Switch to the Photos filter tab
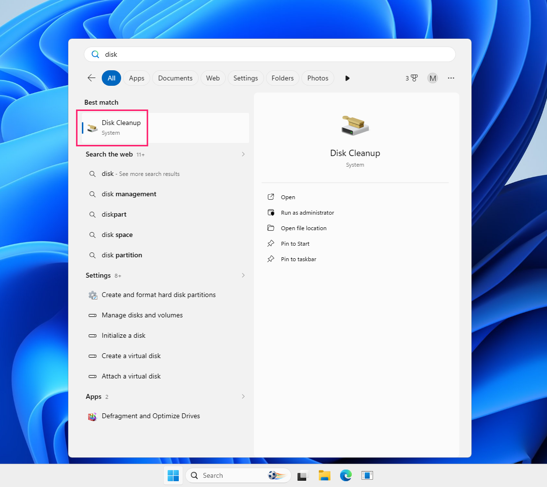Image resolution: width=547 pixels, height=487 pixels. pos(318,78)
